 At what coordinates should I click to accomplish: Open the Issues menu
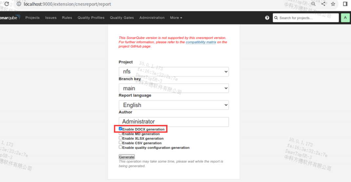point(51,18)
